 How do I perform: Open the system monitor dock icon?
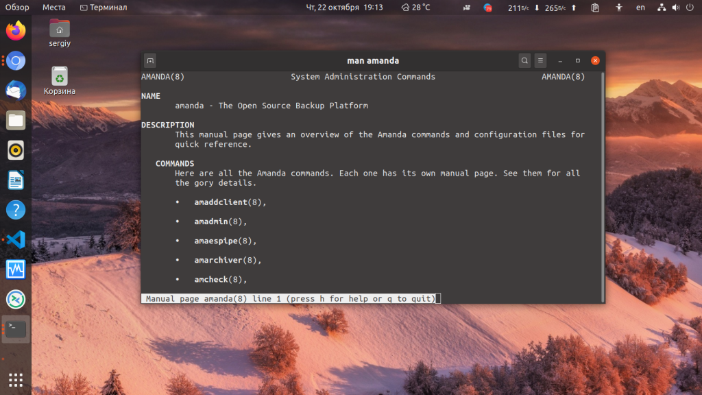[x=16, y=270]
